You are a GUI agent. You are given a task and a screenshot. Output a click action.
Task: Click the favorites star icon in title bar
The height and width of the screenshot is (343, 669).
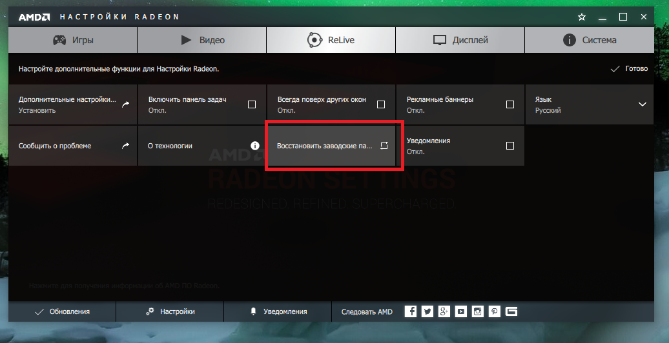click(582, 17)
